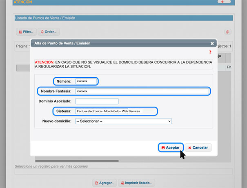
Task: Open the Nuevo domicilio dropdown
Action: [123, 121]
